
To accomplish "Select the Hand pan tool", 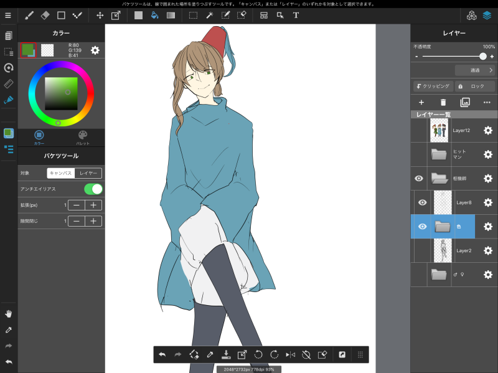I will pos(9,314).
